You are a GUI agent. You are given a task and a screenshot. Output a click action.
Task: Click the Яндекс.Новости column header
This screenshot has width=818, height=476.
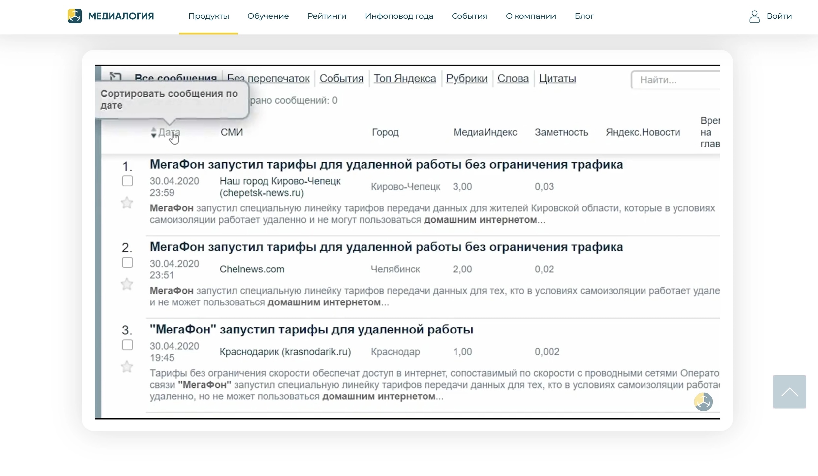tap(643, 132)
